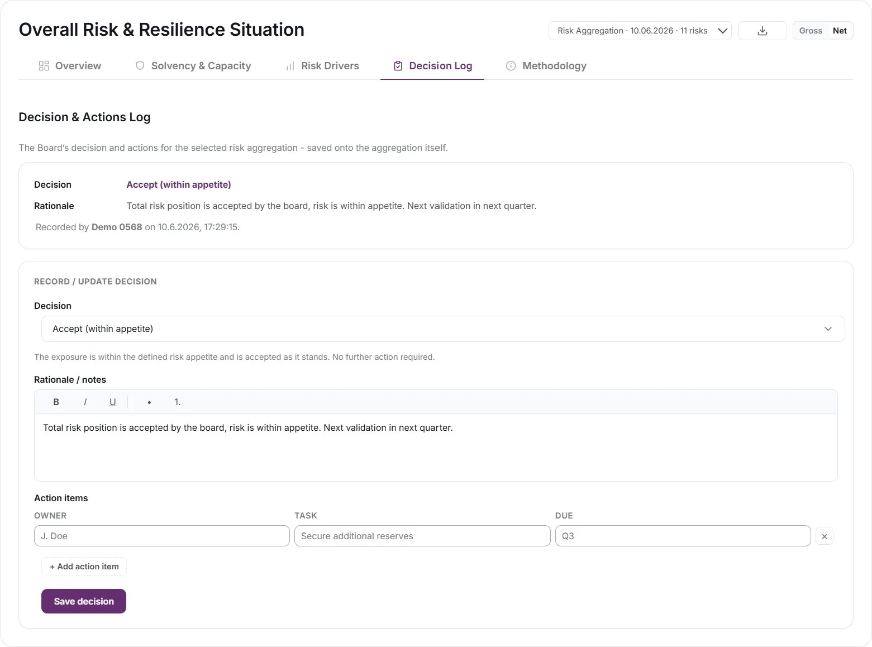872x647 pixels.
Task: Apply bold formatting in rationale editor
Action: 56,402
